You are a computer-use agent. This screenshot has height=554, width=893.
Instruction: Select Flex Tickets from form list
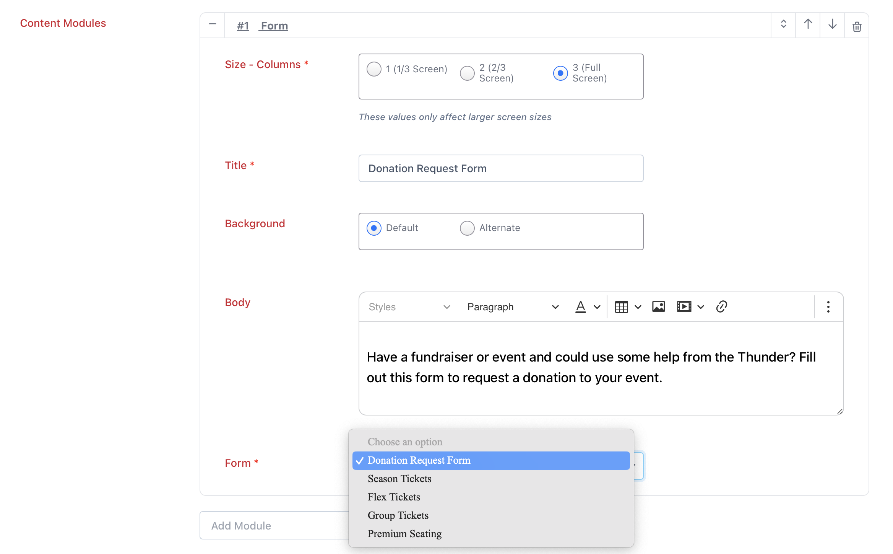click(x=491, y=497)
